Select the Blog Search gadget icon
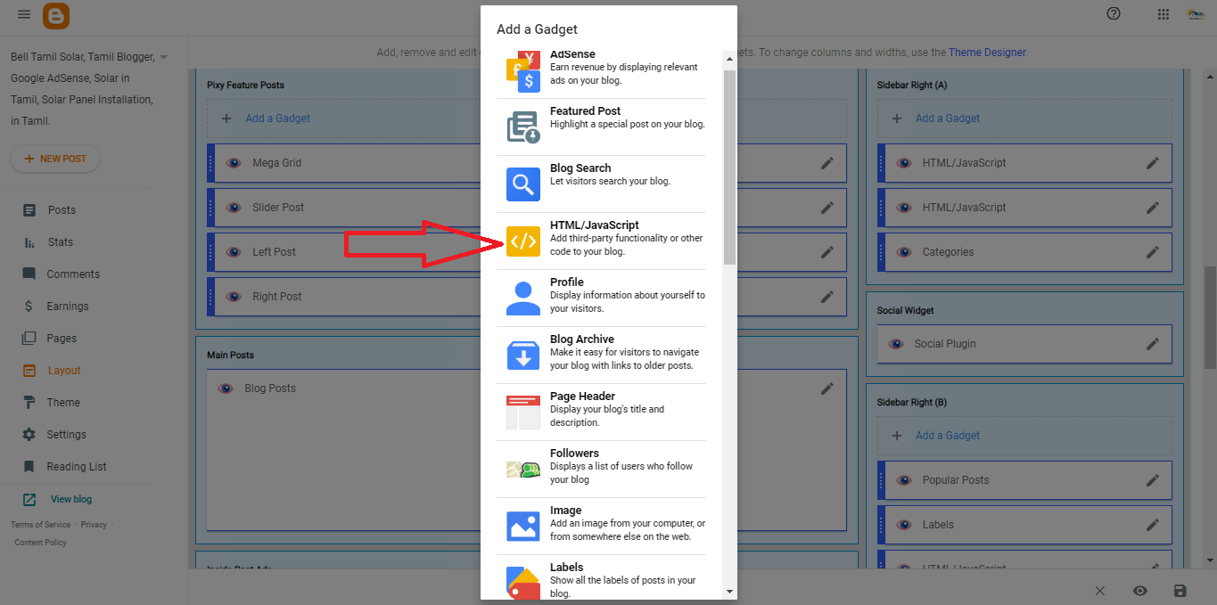This screenshot has width=1217, height=605. tap(523, 184)
